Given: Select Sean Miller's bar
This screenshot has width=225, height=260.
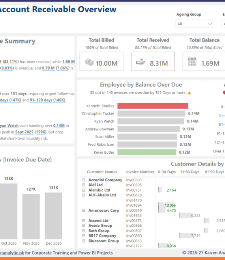Looking at the screenshot, I should pyautogui.click(x=147, y=137).
